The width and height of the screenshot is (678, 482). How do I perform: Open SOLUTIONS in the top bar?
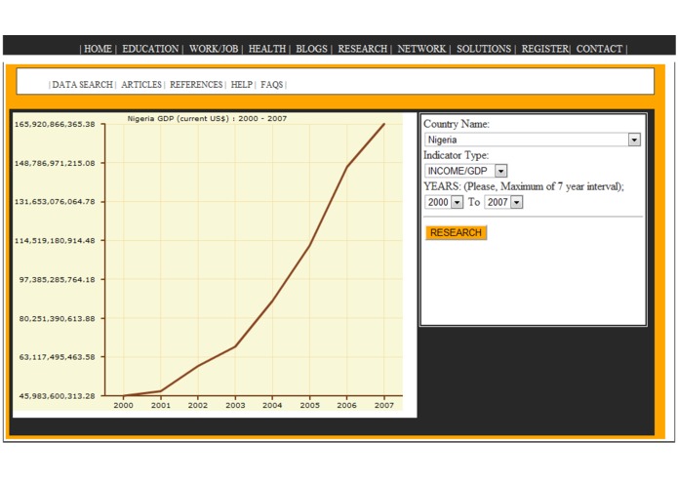coord(484,49)
